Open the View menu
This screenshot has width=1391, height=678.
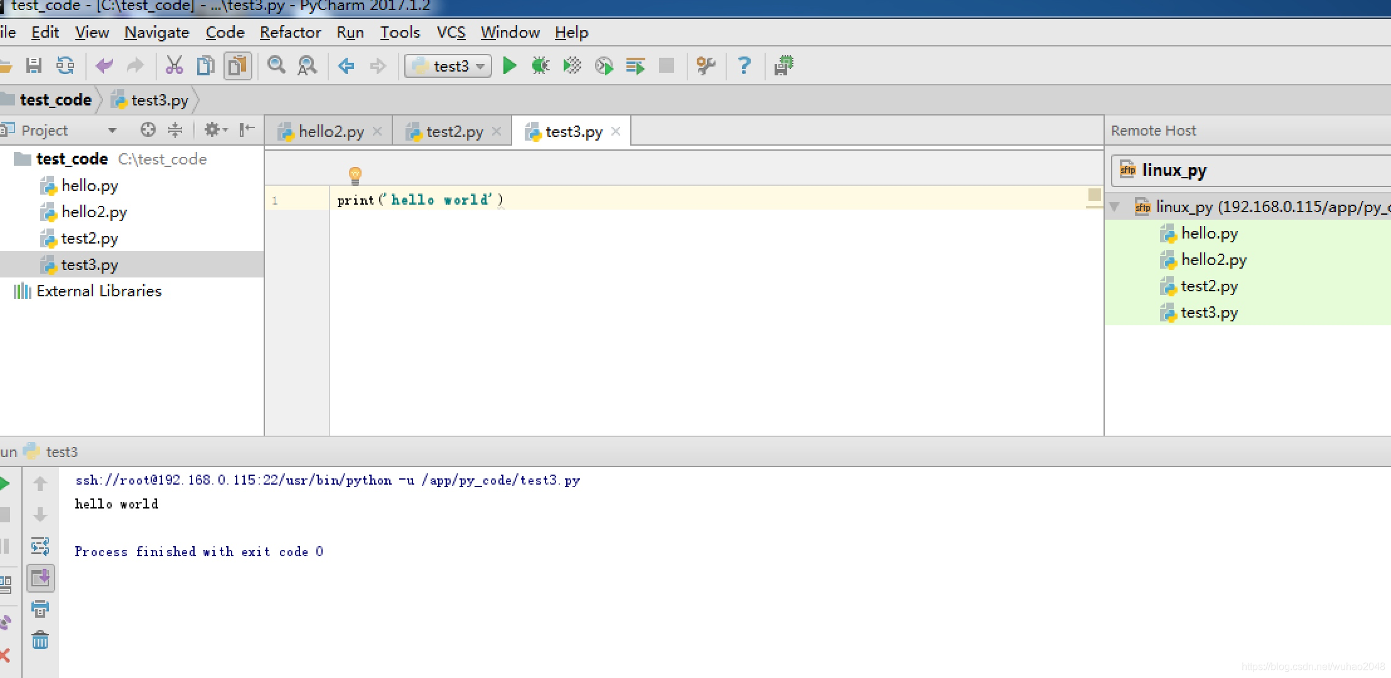[x=92, y=32]
